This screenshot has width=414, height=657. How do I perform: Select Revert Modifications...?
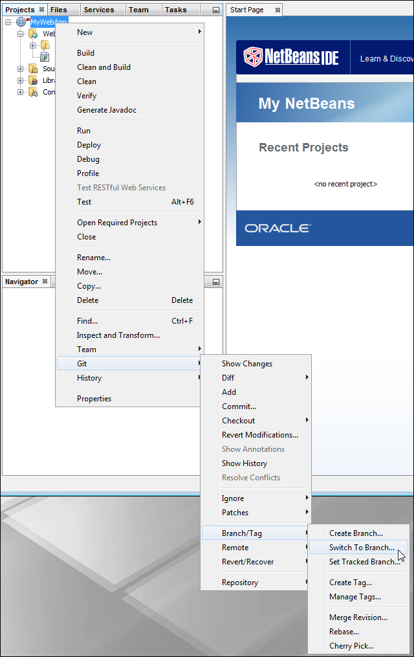[x=256, y=435]
